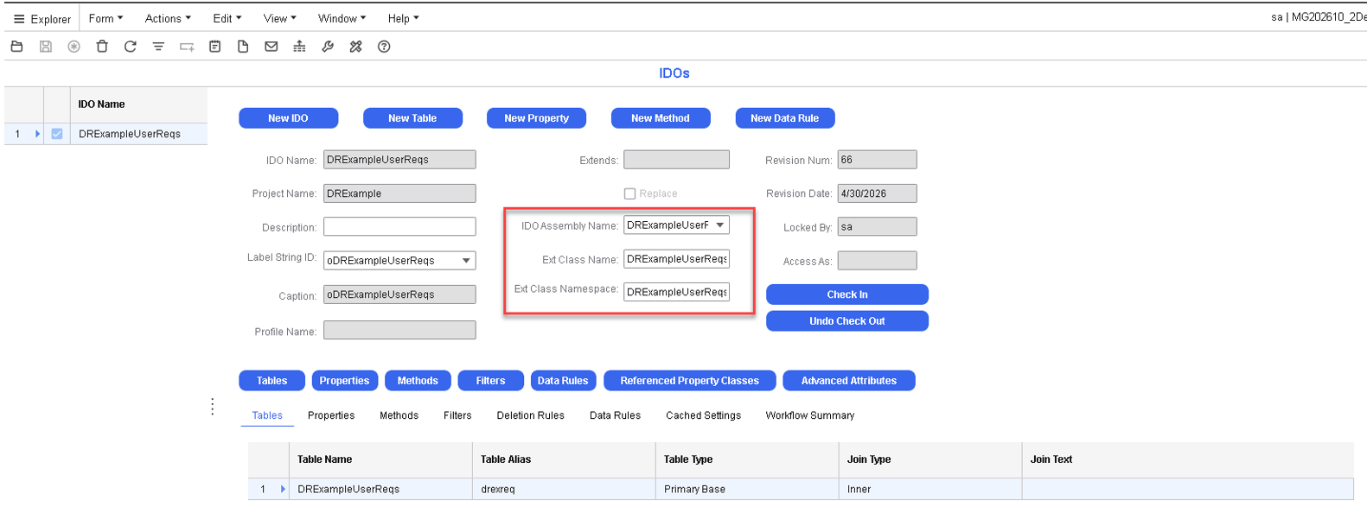
Task: Click the New asterisk toolbar icon
Action: coord(74,47)
